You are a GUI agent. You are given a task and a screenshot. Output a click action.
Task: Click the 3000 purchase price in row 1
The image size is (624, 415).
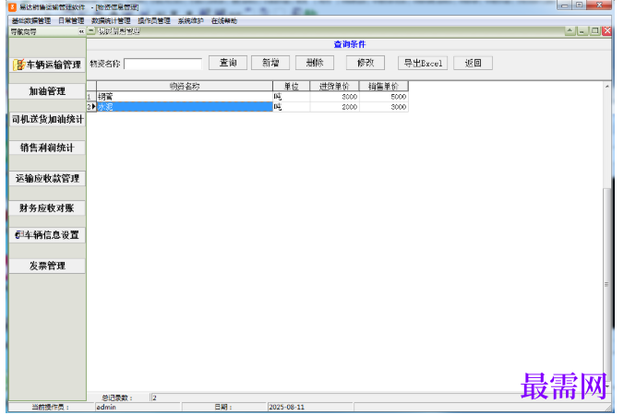[334, 97]
